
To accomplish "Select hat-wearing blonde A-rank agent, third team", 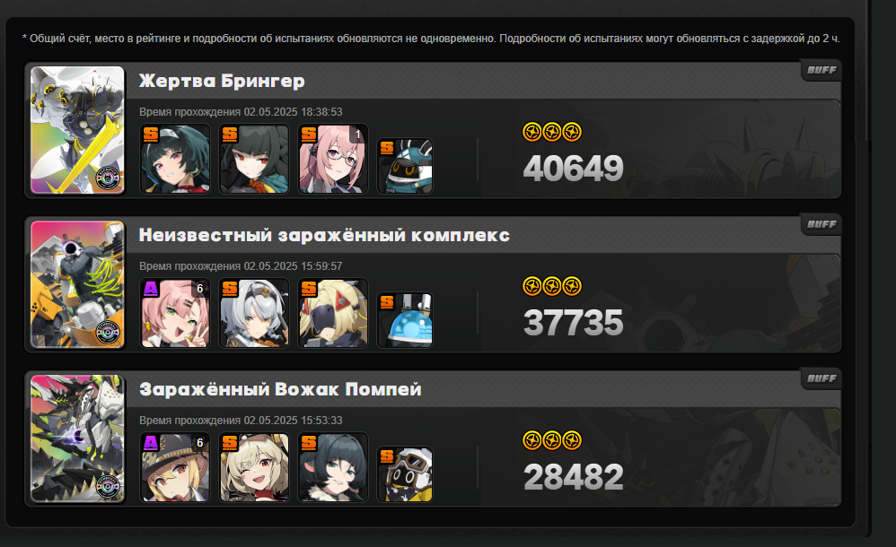I will (x=175, y=467).
